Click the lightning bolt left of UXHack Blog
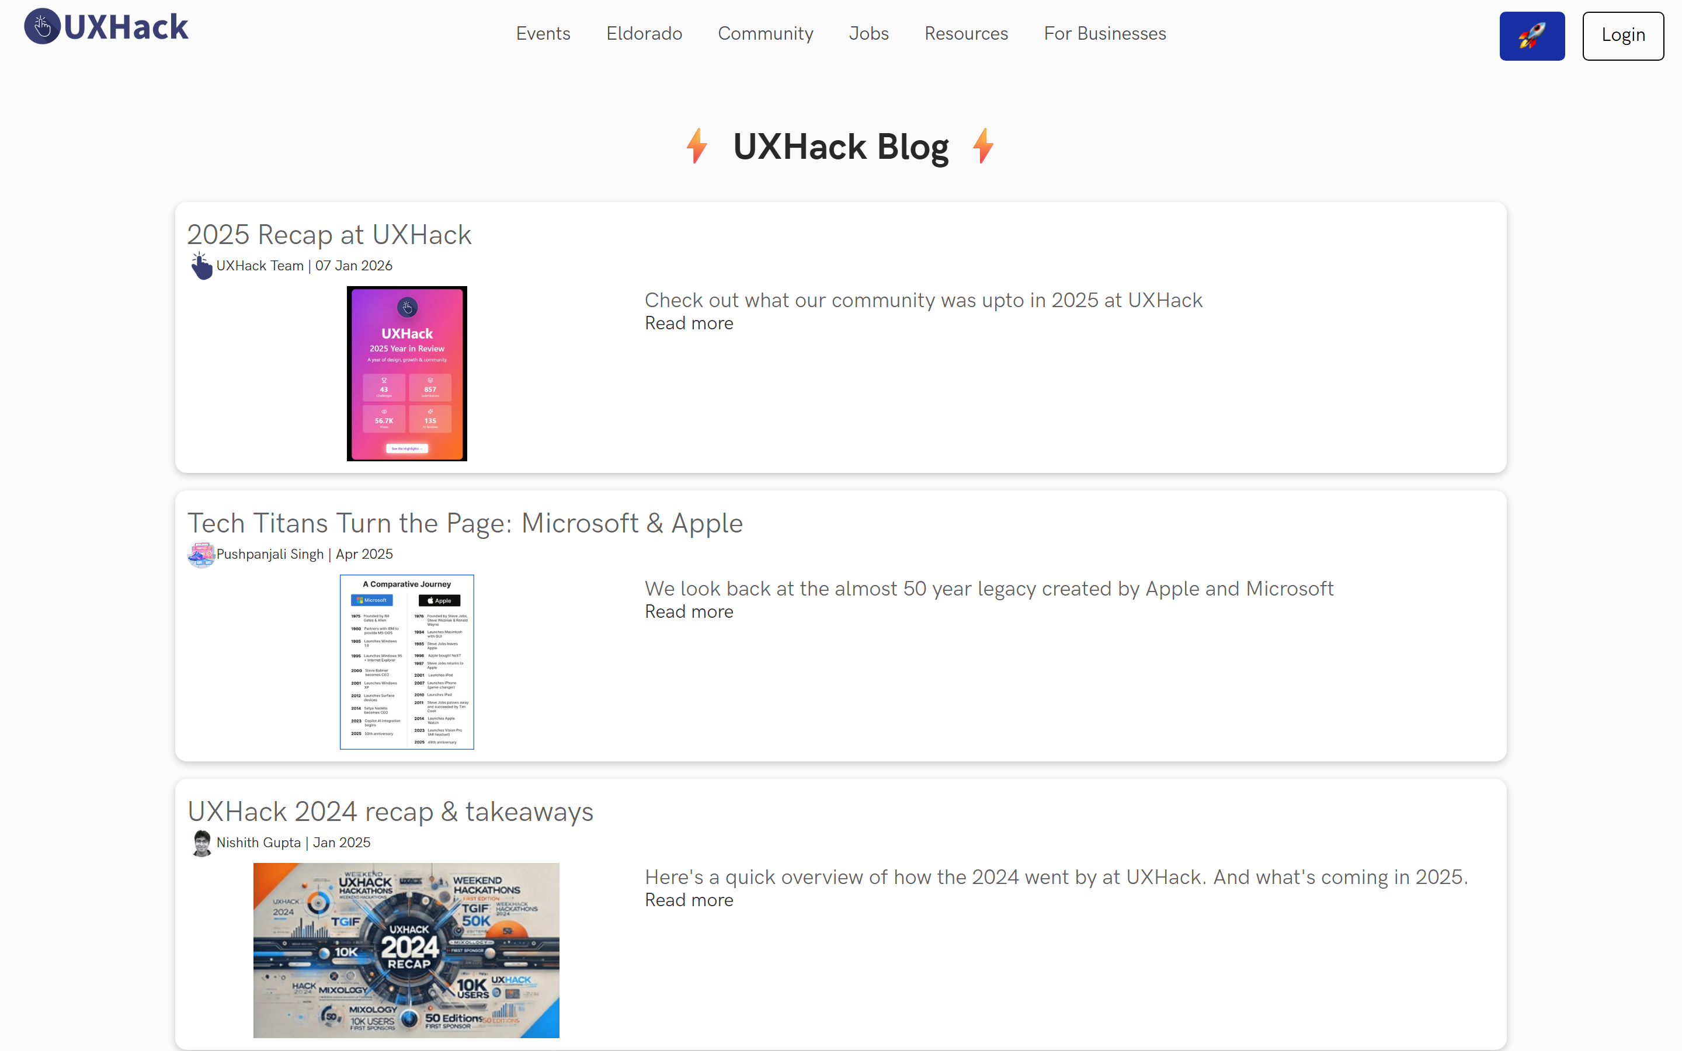 [x=696, y=146]
